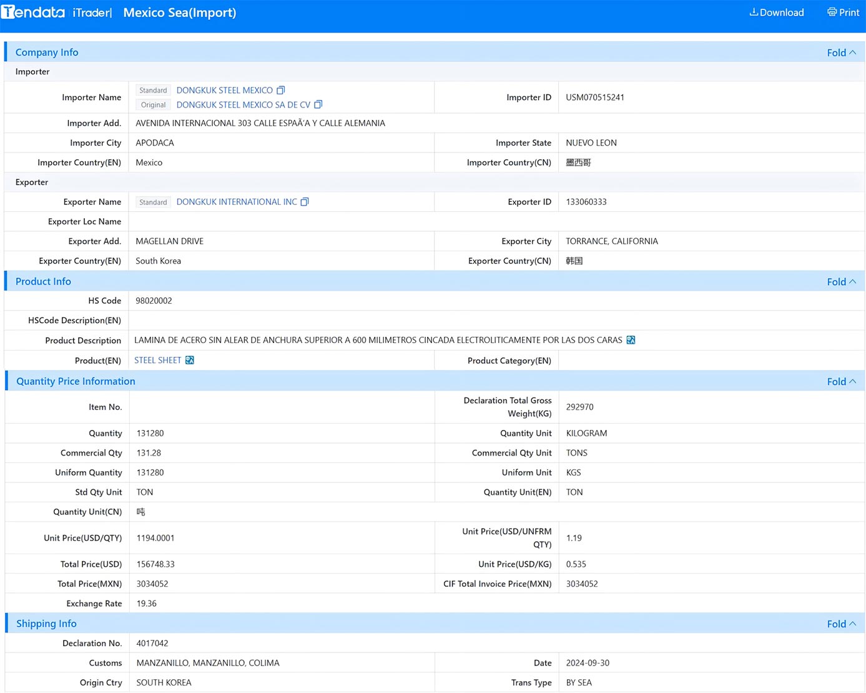This screenshot has height=693, width=866.
Task: Click Exporter Country value South Korea
Action: click(x=159, y=261)
